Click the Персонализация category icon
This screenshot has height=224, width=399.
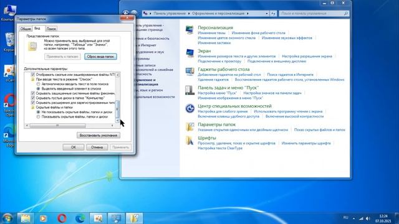190,30
